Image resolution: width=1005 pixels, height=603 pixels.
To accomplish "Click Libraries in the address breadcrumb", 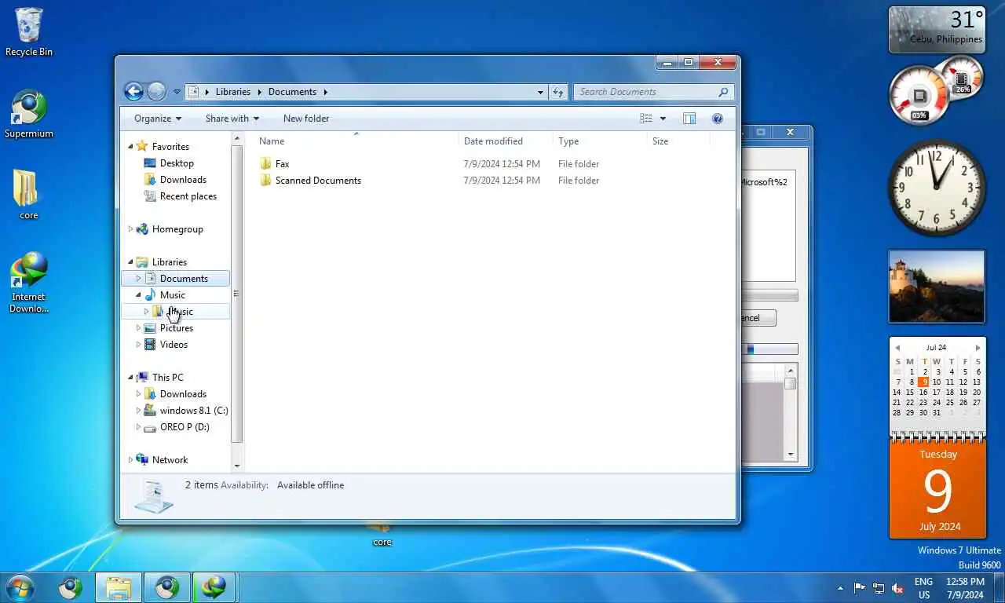I will point(233,92).
